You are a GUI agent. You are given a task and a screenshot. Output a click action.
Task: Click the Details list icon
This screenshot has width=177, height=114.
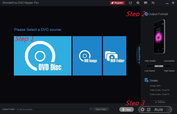[147, 80]
